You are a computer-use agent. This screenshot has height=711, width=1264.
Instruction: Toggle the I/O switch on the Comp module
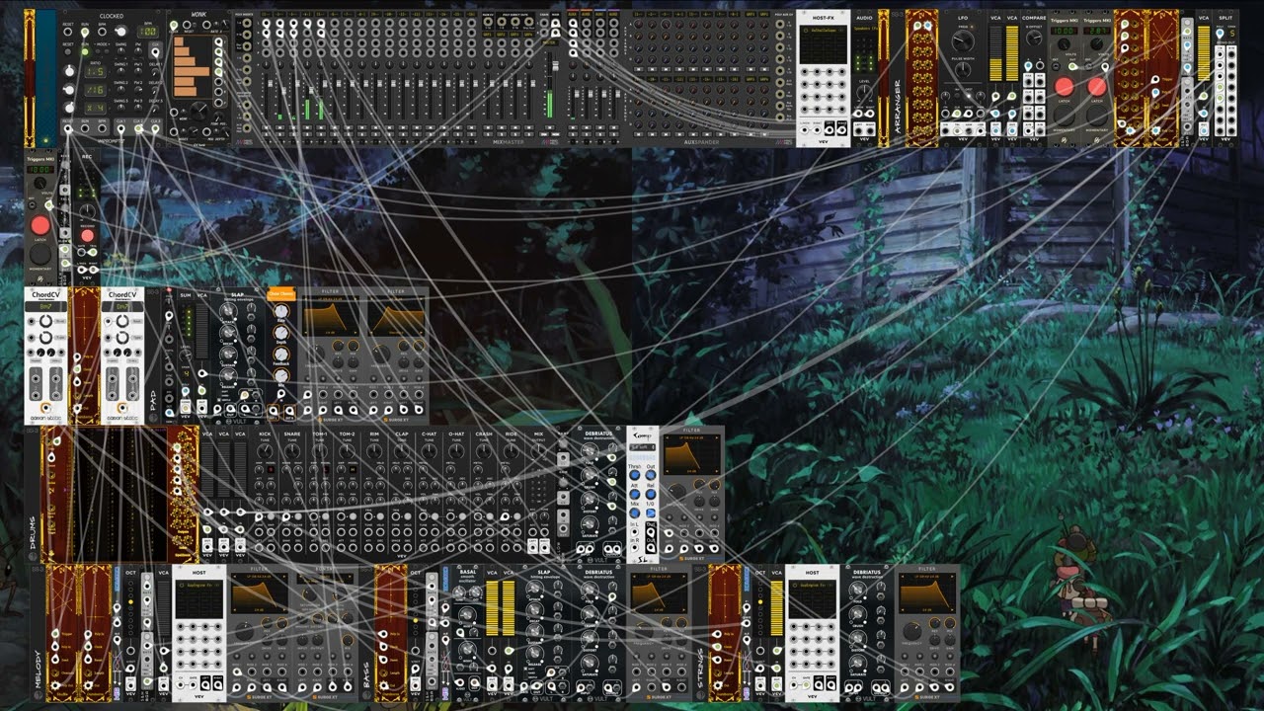(x=650, y=513)
